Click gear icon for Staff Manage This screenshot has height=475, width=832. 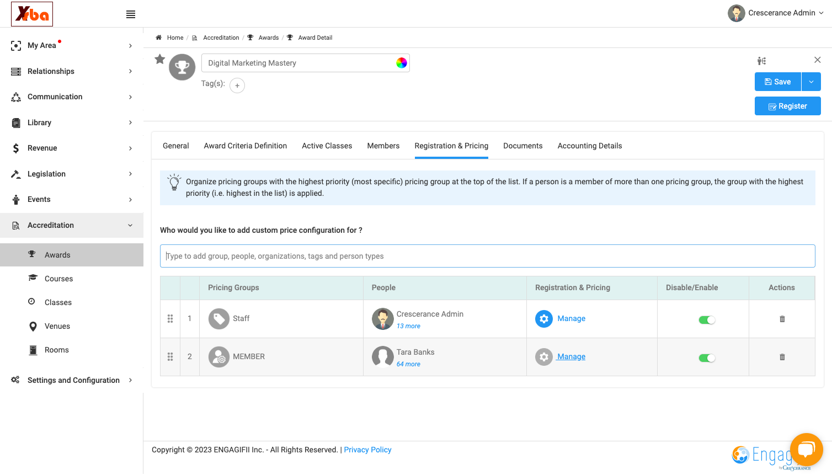544,319
